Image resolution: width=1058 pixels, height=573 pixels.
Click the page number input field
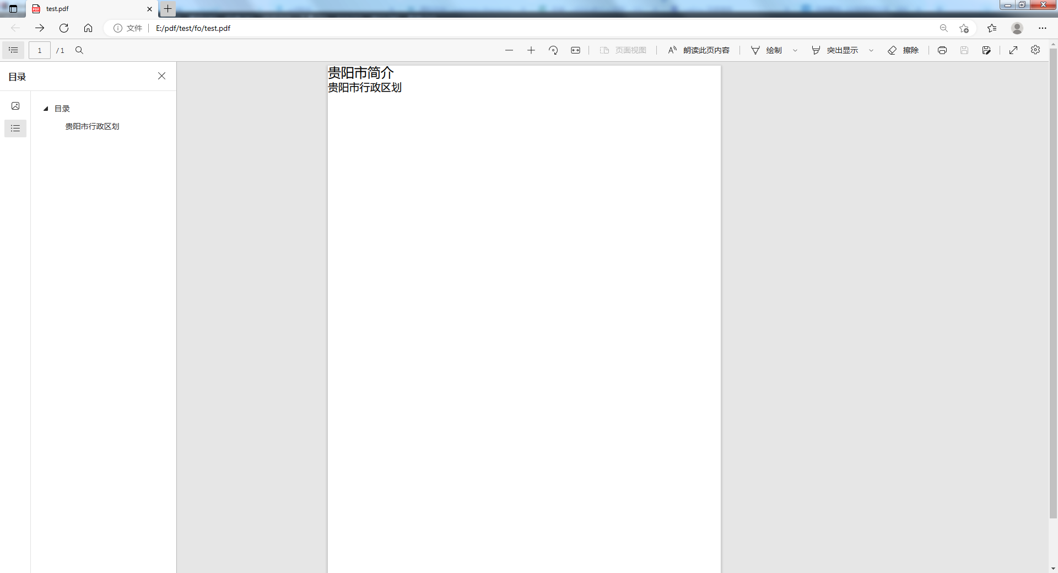[39, 50]
